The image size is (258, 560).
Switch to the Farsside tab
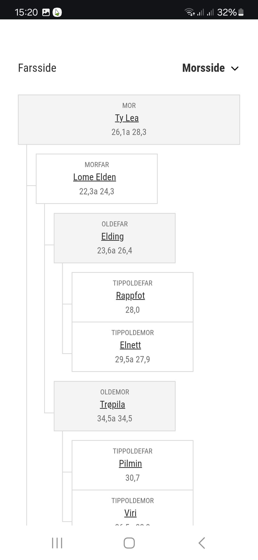37,68
